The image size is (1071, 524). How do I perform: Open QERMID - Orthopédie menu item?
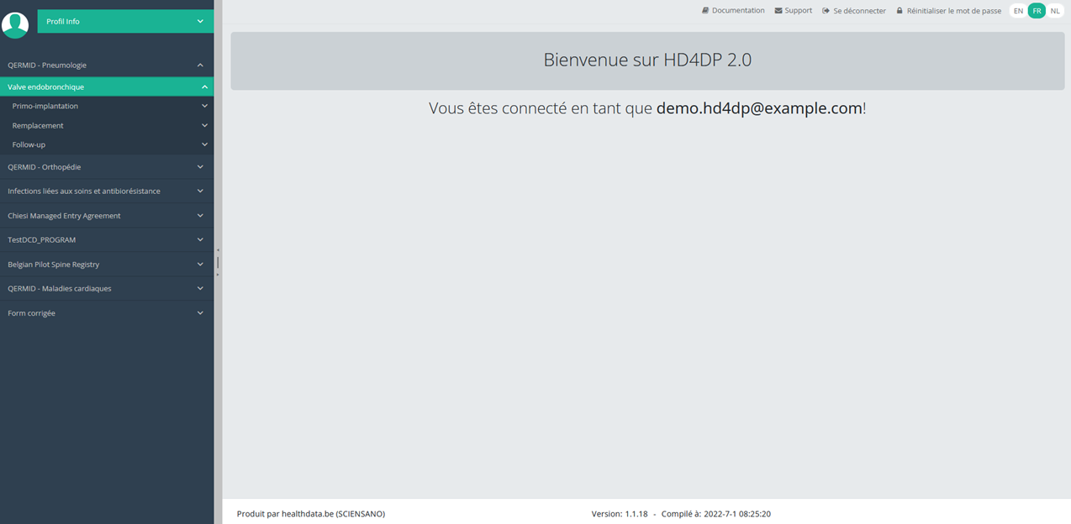pyautogui.click(x=107, y=167)
